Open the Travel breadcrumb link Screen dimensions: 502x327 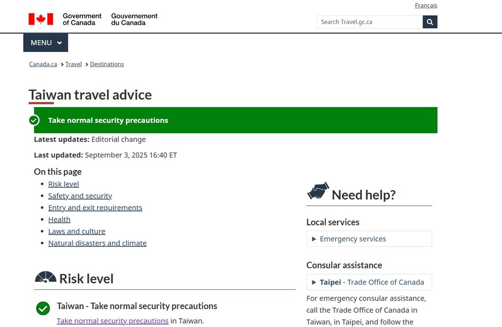[x=74, y=64]
